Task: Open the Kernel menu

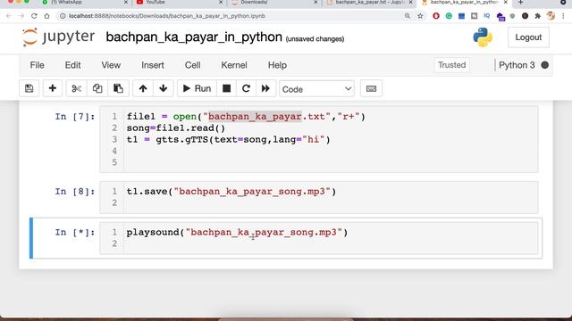Action: [234, 65]
